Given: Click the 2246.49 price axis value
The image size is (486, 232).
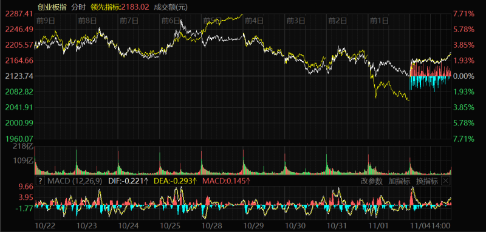Looking at the screenshot, I should [19, 29].
